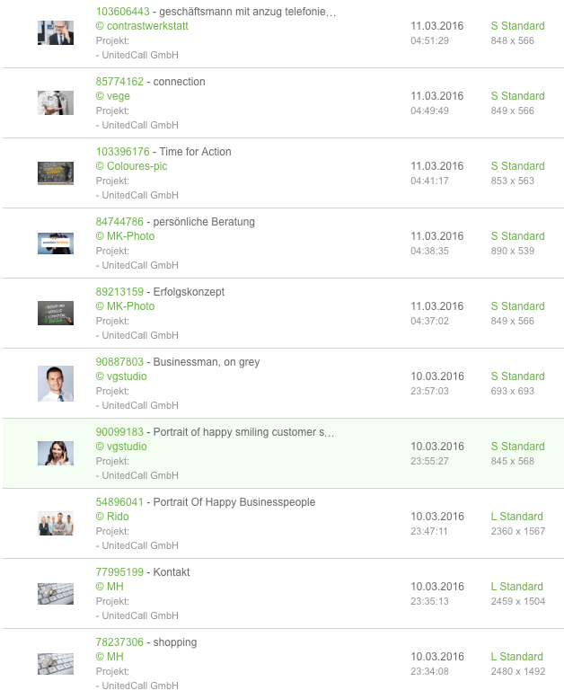This screenshot has height=699, width=564.
Task: Open author link contrastwerkstatt
Action: (142, 26)
